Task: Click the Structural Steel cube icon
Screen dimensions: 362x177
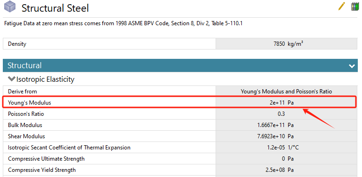Action: coord(10,7)
